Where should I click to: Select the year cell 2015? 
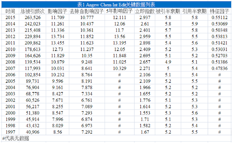point(10,17)
